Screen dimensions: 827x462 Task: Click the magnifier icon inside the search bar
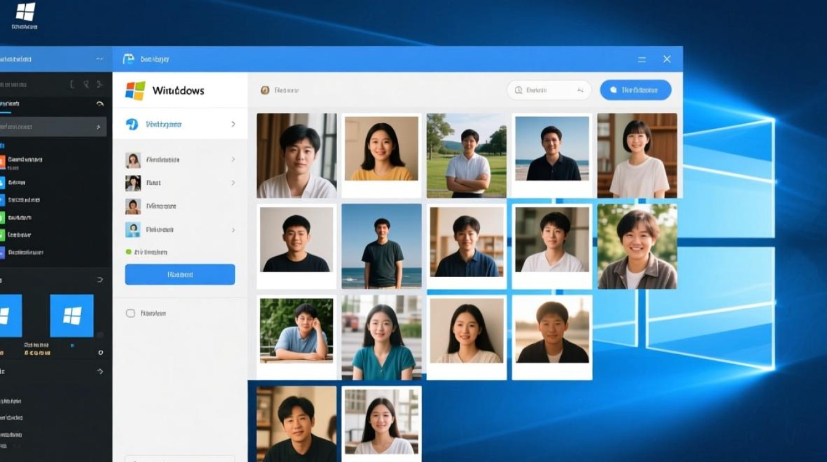tap(519, 90)
